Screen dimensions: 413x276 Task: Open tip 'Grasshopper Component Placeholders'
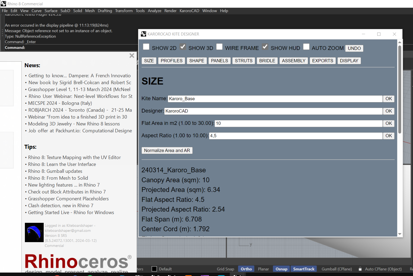click(x=68, y=199)
